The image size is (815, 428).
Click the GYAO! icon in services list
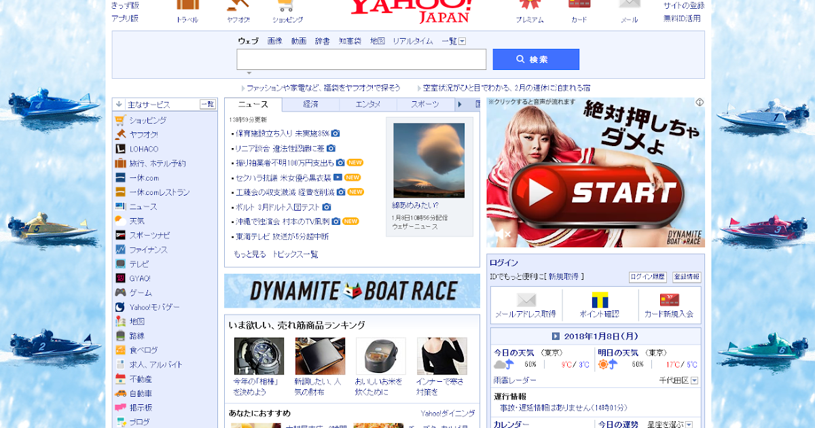coord(120,278)
